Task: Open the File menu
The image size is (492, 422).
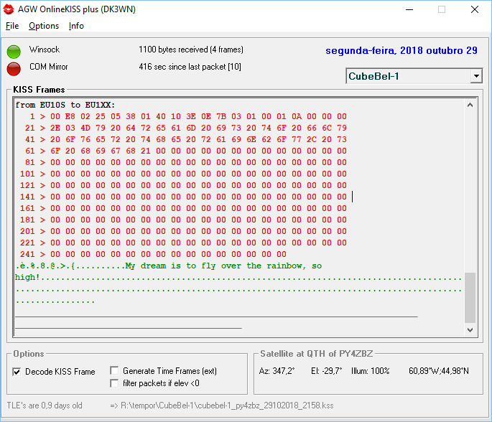Action: [12, 26]
